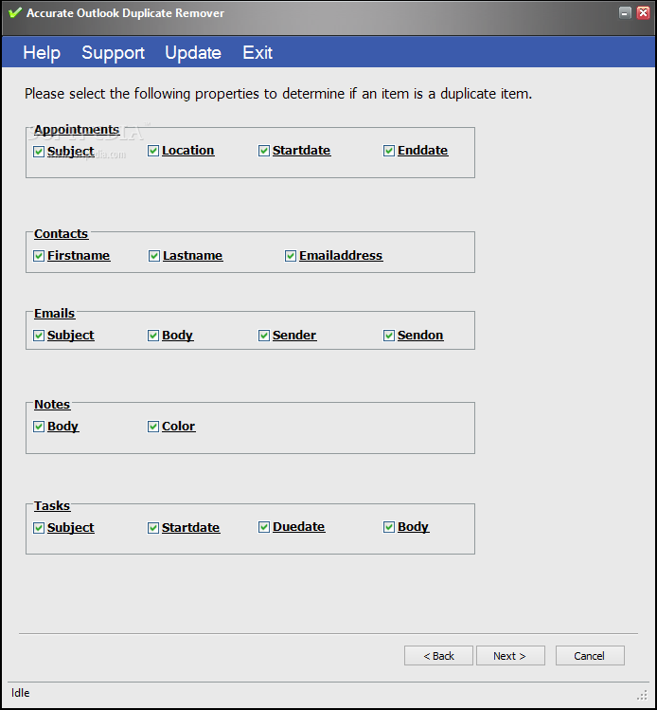Image resolution: width=657 pixels, height=710 pixels.
Task: Toggle the Tasks Body checkbox
Action: point(389,527)
